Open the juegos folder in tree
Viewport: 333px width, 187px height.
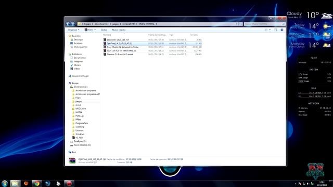tap(79, 101)
